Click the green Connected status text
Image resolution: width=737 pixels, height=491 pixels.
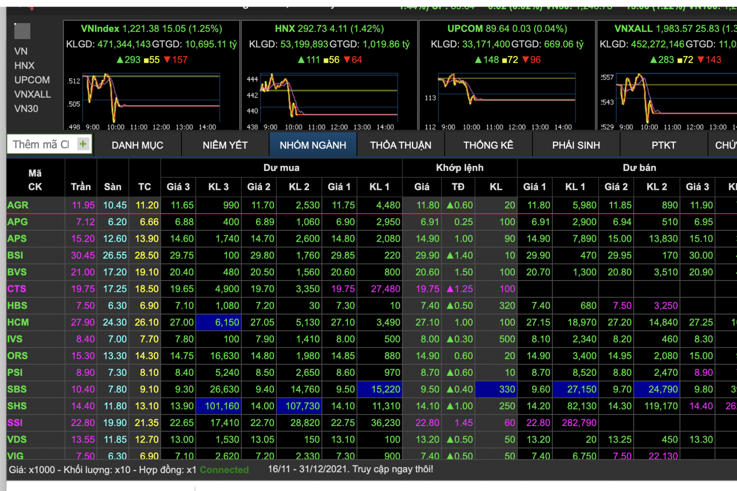point(224,470)
